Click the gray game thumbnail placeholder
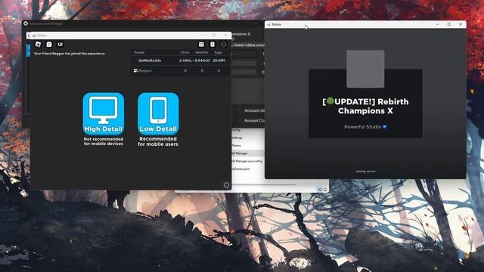The height and width of the screenshot is (272, 484). [365, 69]
